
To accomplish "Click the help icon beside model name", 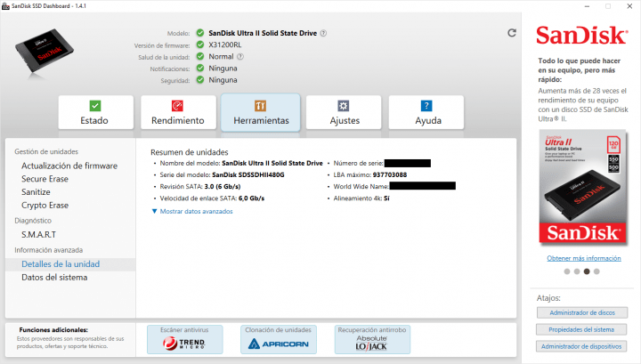I will pyautogui.click(x=323, y=33).
